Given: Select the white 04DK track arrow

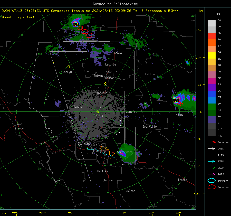Looking at the screenshot, I should point(211,149).
